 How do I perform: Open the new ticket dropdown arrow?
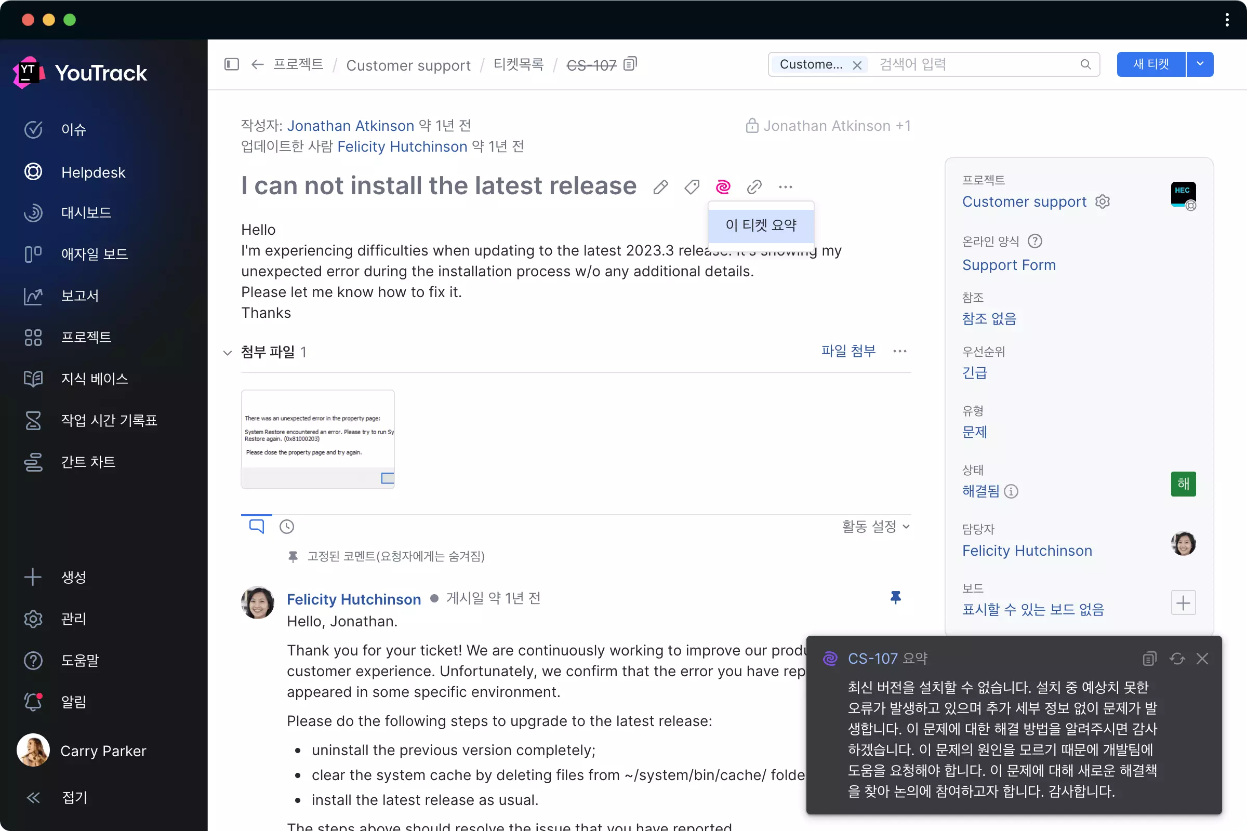click(1200, 64)
